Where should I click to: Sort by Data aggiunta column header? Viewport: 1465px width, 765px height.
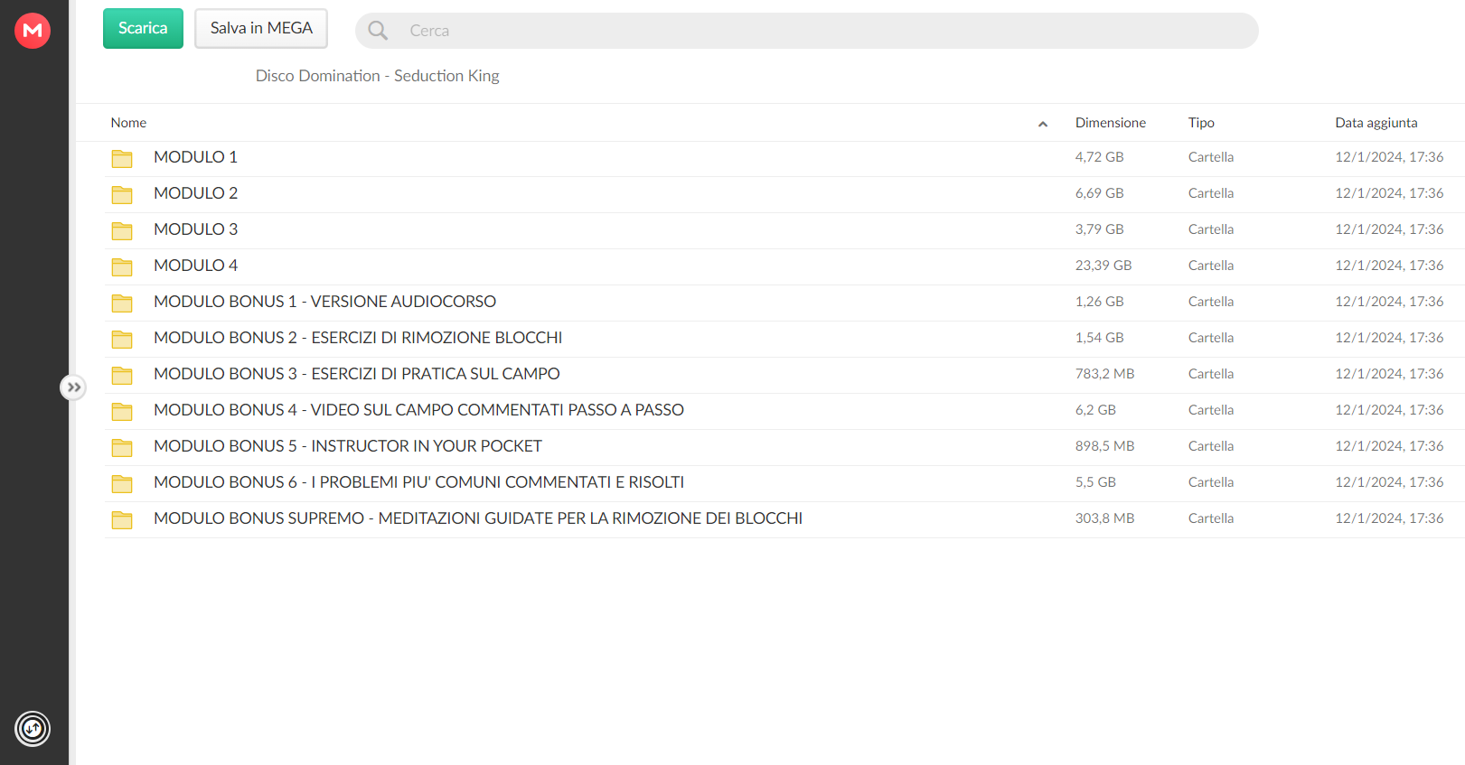click(1376, 123)
